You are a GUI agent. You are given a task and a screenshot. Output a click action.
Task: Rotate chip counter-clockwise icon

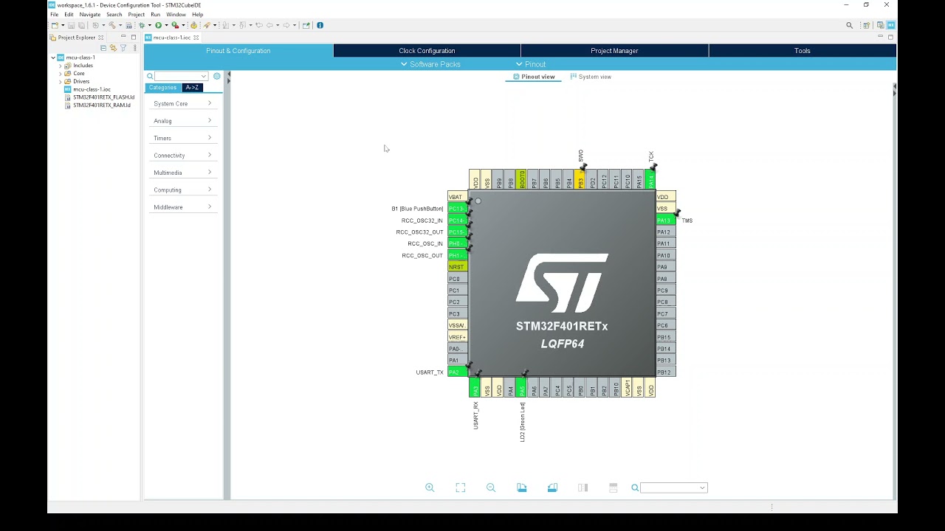[x=552, y=487]
